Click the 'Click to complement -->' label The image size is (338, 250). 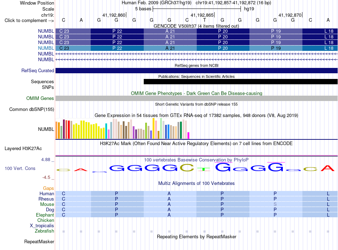(29, 21)
